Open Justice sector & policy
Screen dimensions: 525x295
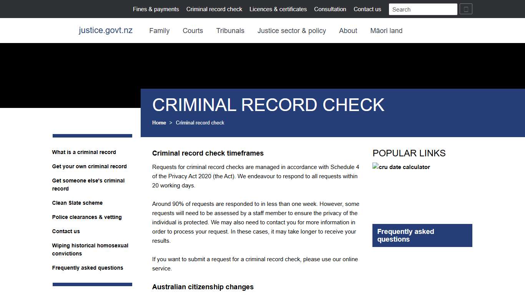291,31
